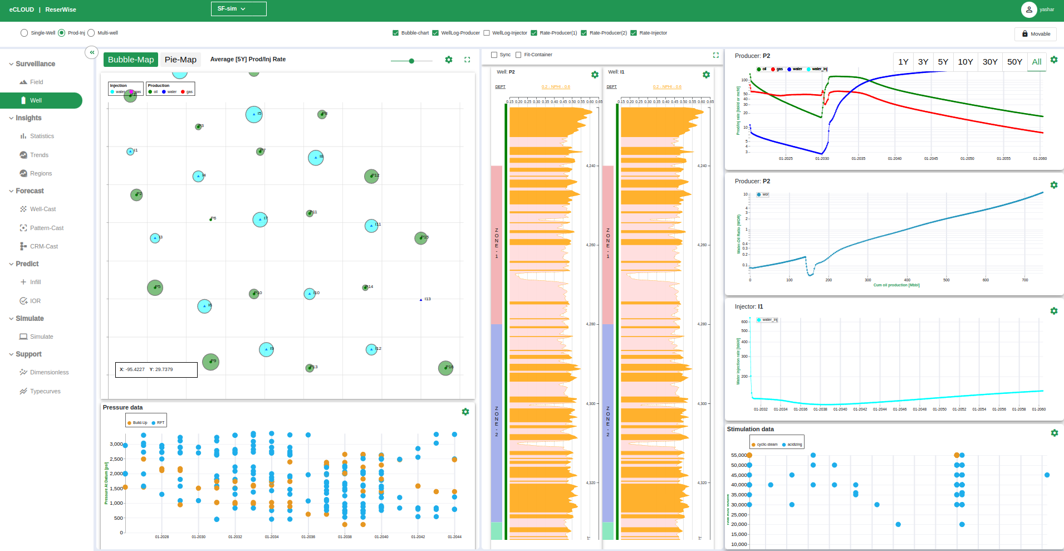Enable Fit-Container checkbox
1064x551 pixels.
coord(518,55)
